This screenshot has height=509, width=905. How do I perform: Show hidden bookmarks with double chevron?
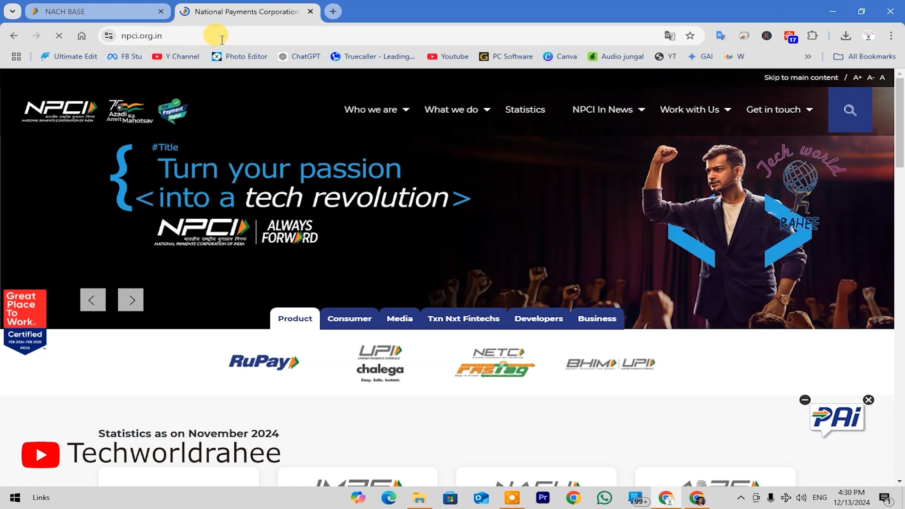coord(808,57)
